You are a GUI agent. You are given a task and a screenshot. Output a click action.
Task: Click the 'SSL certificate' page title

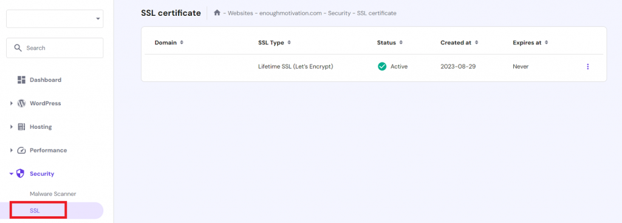pyautogui.click(x=171, y=13)
